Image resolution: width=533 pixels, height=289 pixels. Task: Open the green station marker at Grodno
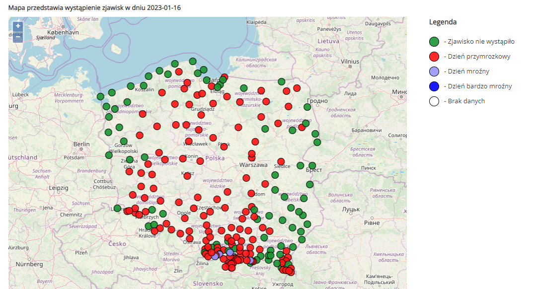coord(307,107)
